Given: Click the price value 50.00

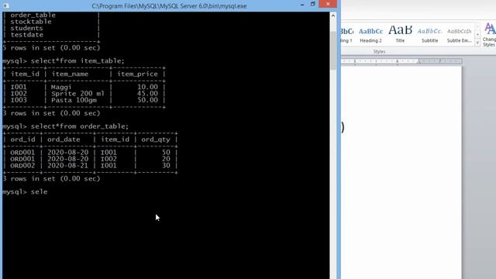Looking at the screenshot, I should coord(147,100).
